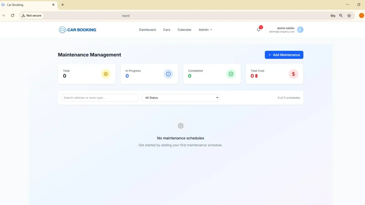
Task: Click the gear icon above 'No maintenance schedules'
Action: 181,126
